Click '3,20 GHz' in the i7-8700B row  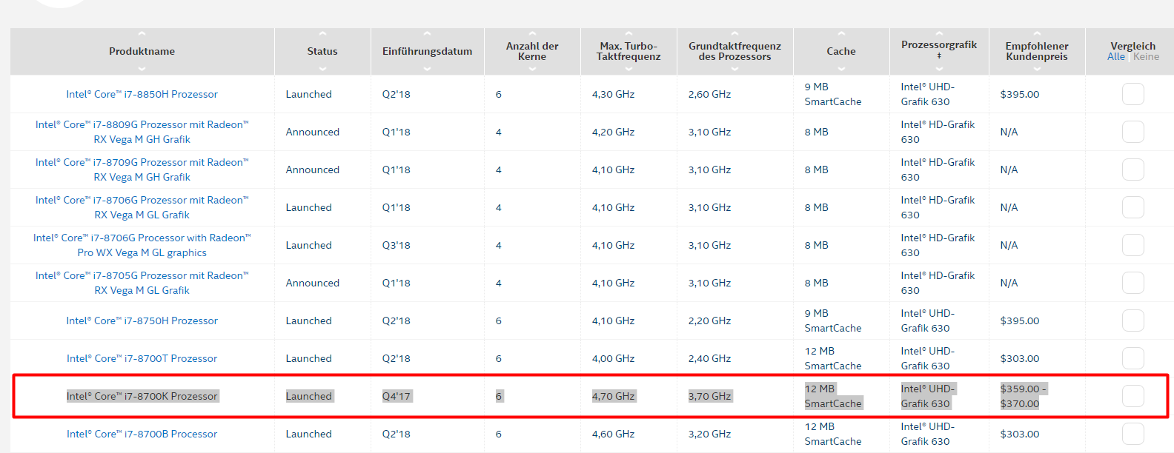(709, 434)
